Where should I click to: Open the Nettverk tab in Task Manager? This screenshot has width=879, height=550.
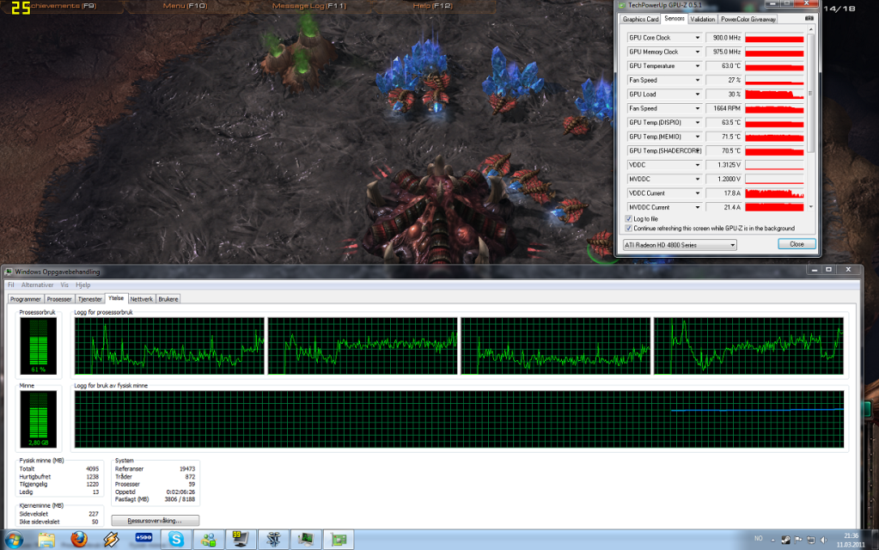click(x=141, y=299)
